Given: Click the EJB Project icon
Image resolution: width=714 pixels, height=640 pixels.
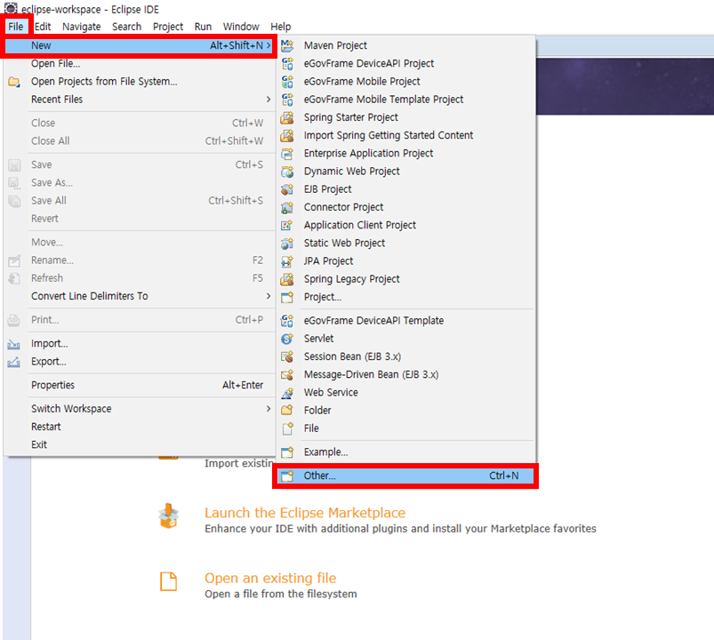Looking at the screenshot, I should pyautogui.click(x=287, y=189).
